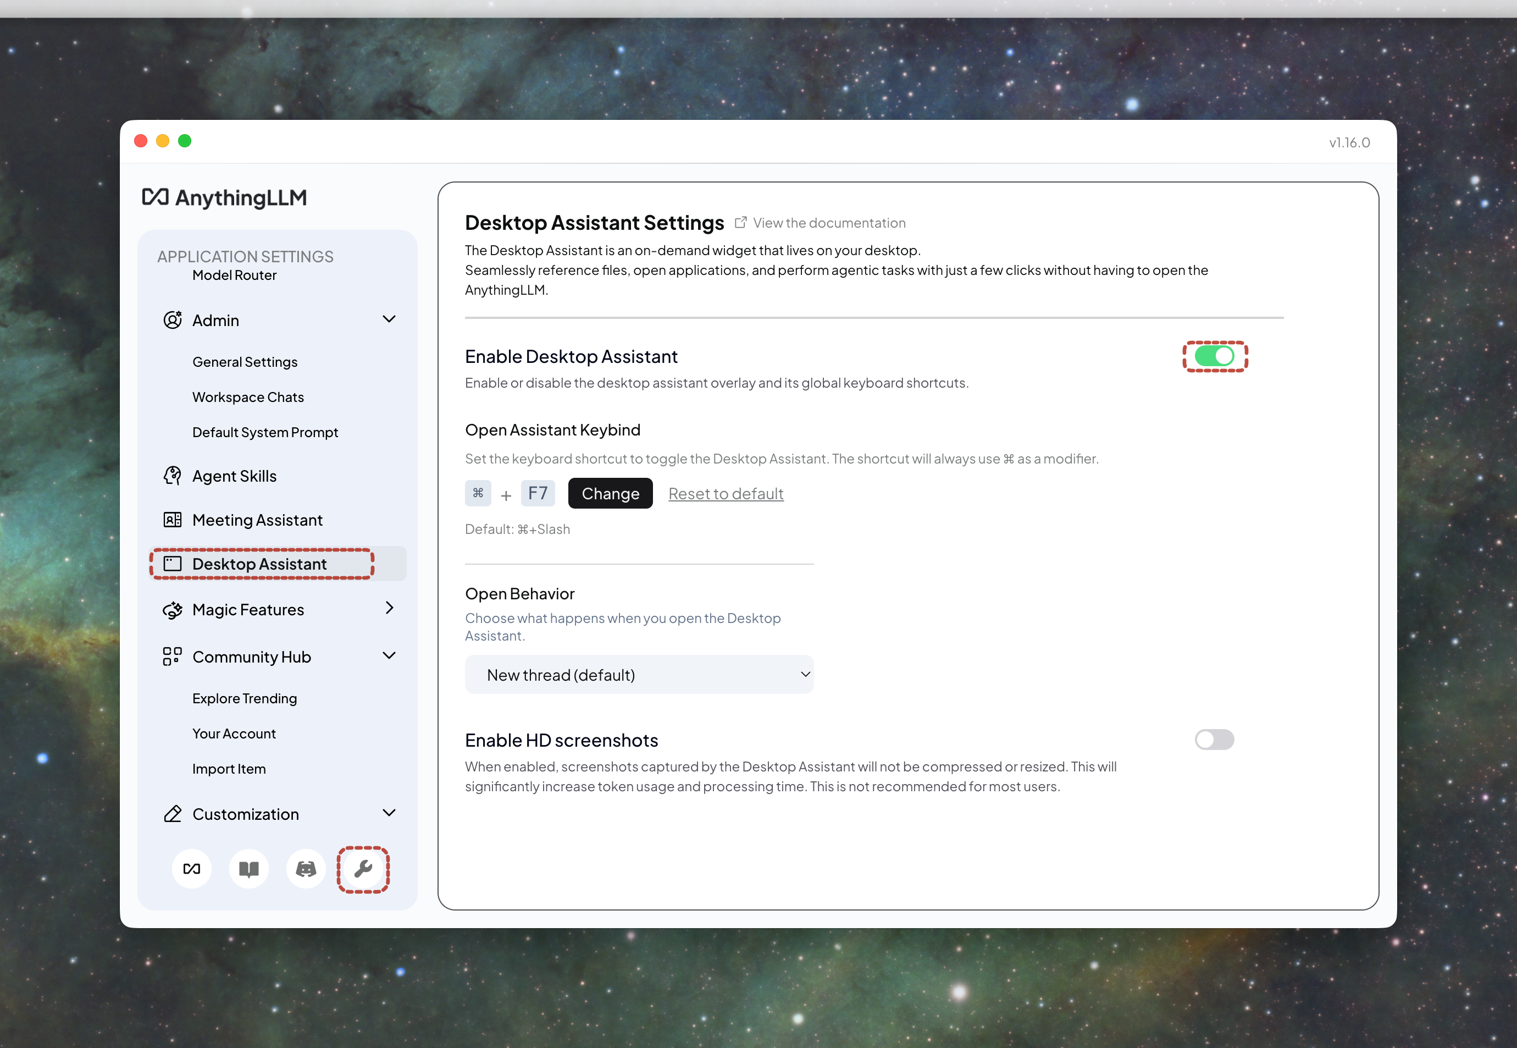Open Your Account under Community Hub
Viewport: 1517px width, 1048px height.
click(x=234, y=733)
